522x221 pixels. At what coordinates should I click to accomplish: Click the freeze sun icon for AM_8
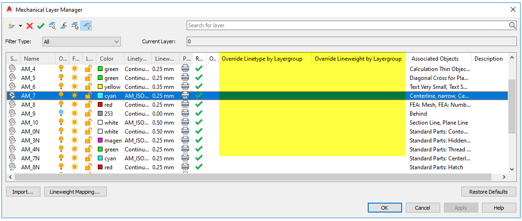coord(75,104)
